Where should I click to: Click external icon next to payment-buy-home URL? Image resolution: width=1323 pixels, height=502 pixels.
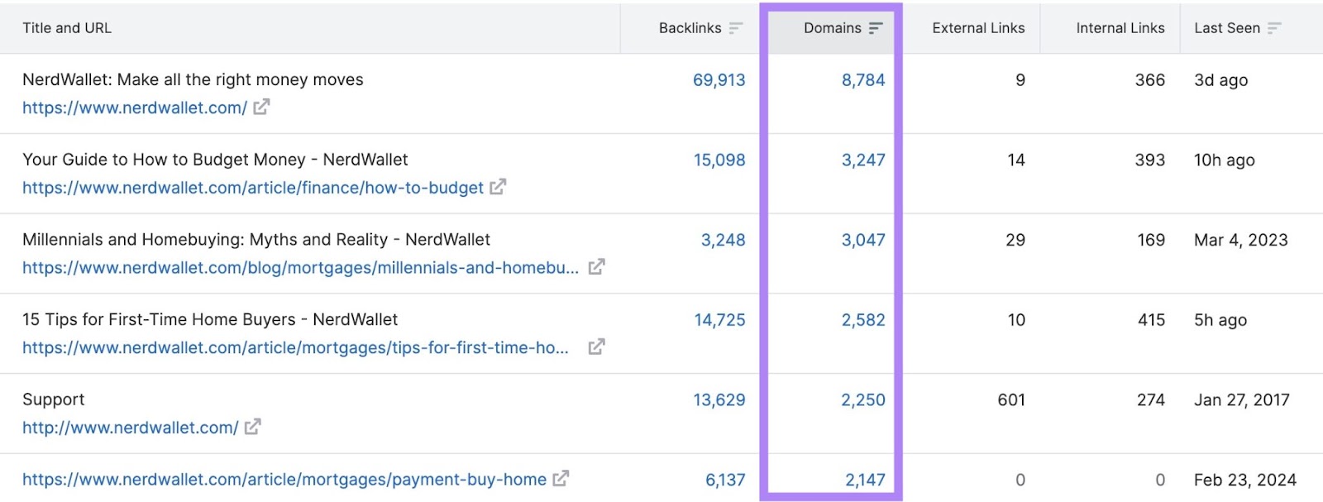[x=561, y=479]
